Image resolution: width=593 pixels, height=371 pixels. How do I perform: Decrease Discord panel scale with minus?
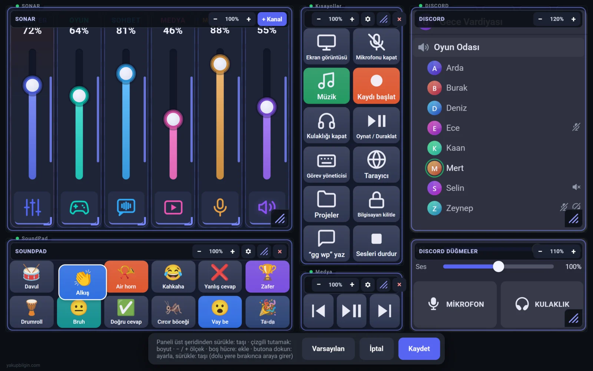pyautogui.click(x=540, y=19)
